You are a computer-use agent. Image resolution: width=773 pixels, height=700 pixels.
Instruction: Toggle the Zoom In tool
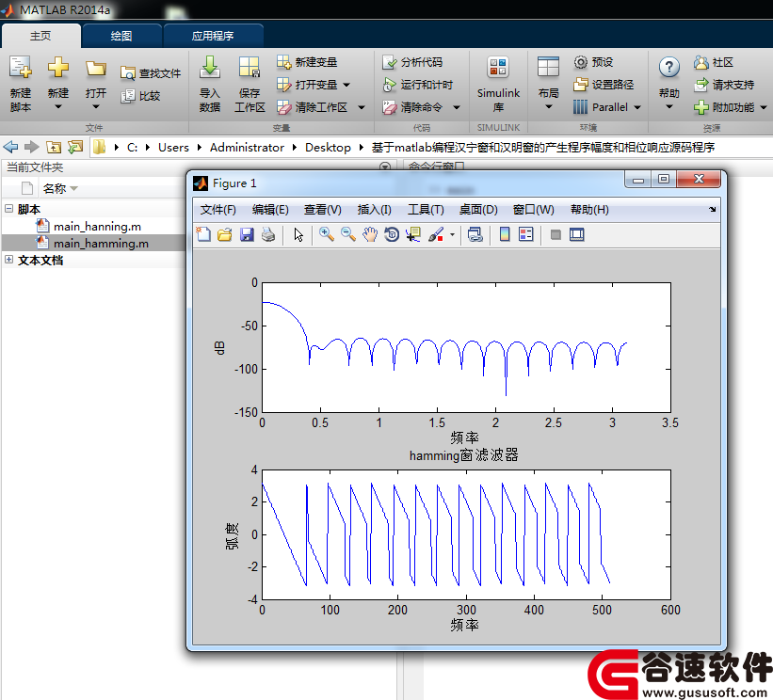pos(327,234)
